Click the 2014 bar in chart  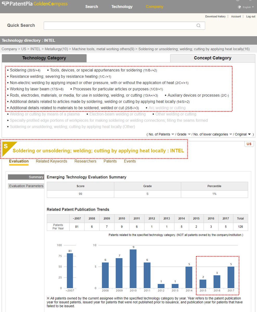pyautogui.click(x=189, y=277)
